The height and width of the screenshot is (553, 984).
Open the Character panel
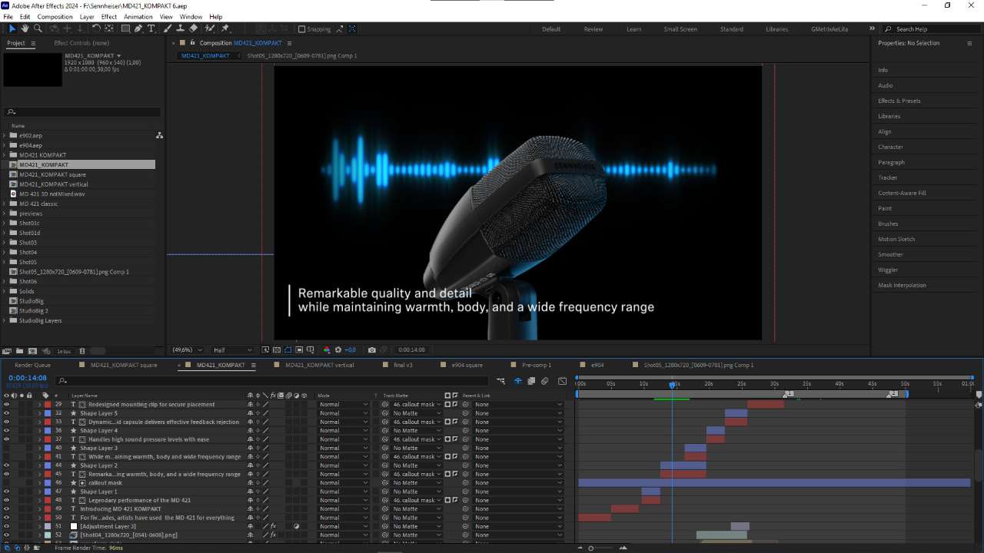891,147
